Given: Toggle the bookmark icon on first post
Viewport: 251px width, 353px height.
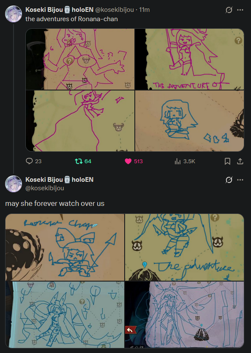Looking at the screenshot, I should (x=227, y=161).
